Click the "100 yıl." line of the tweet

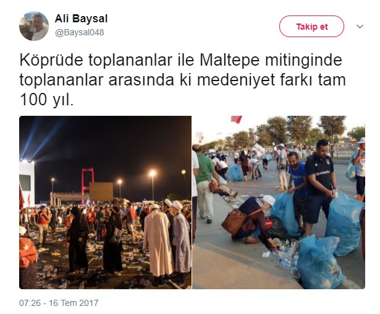[x=46, y=99]
